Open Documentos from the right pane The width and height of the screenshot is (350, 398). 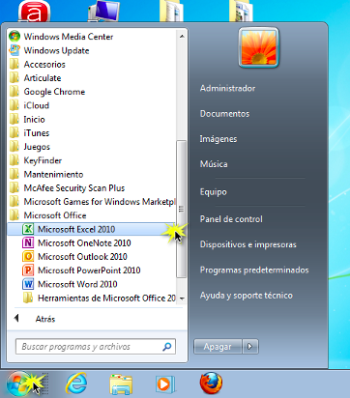(x=224, y=114)
